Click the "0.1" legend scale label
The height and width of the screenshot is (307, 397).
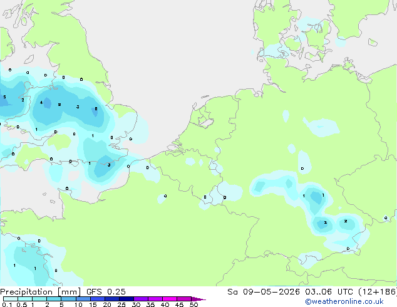7,304
